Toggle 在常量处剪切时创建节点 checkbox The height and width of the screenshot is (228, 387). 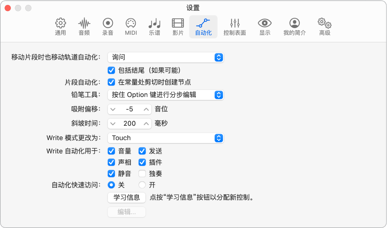click(x=111, y=82)
